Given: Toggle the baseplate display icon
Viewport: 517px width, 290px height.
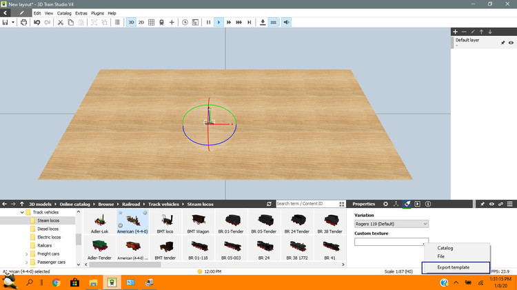Looking at the screenshot, I should point(274,23).
